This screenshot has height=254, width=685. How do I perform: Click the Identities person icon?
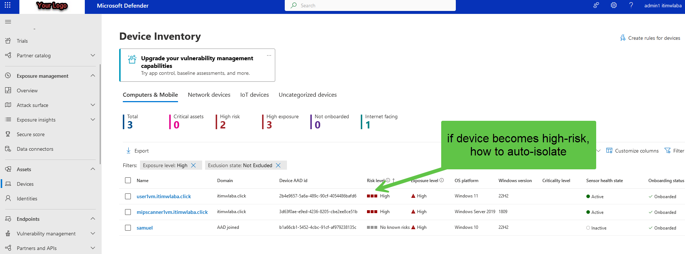(8, 199)
